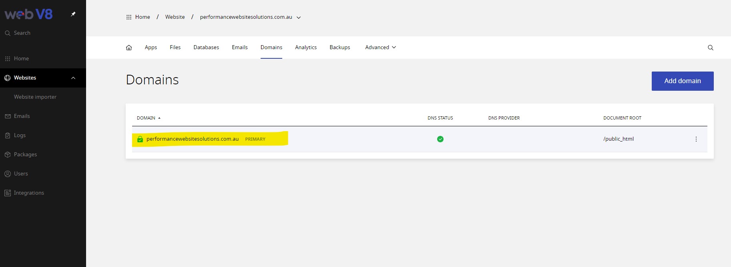The height and width of the screenshot is (267, 731).
Task: Click the home icon in the tab bar
Action: (129, 48)
